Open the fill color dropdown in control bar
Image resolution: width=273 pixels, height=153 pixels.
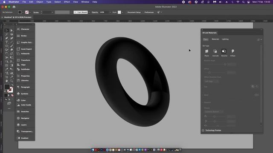pos(23,12)
